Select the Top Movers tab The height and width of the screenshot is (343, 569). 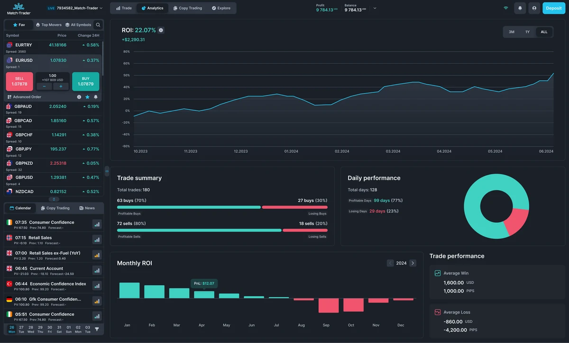[49, 25]
